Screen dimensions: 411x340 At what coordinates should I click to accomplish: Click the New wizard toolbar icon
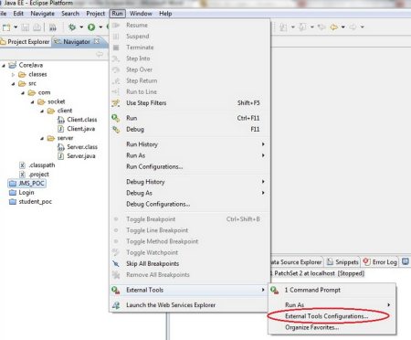coord(6,27)
